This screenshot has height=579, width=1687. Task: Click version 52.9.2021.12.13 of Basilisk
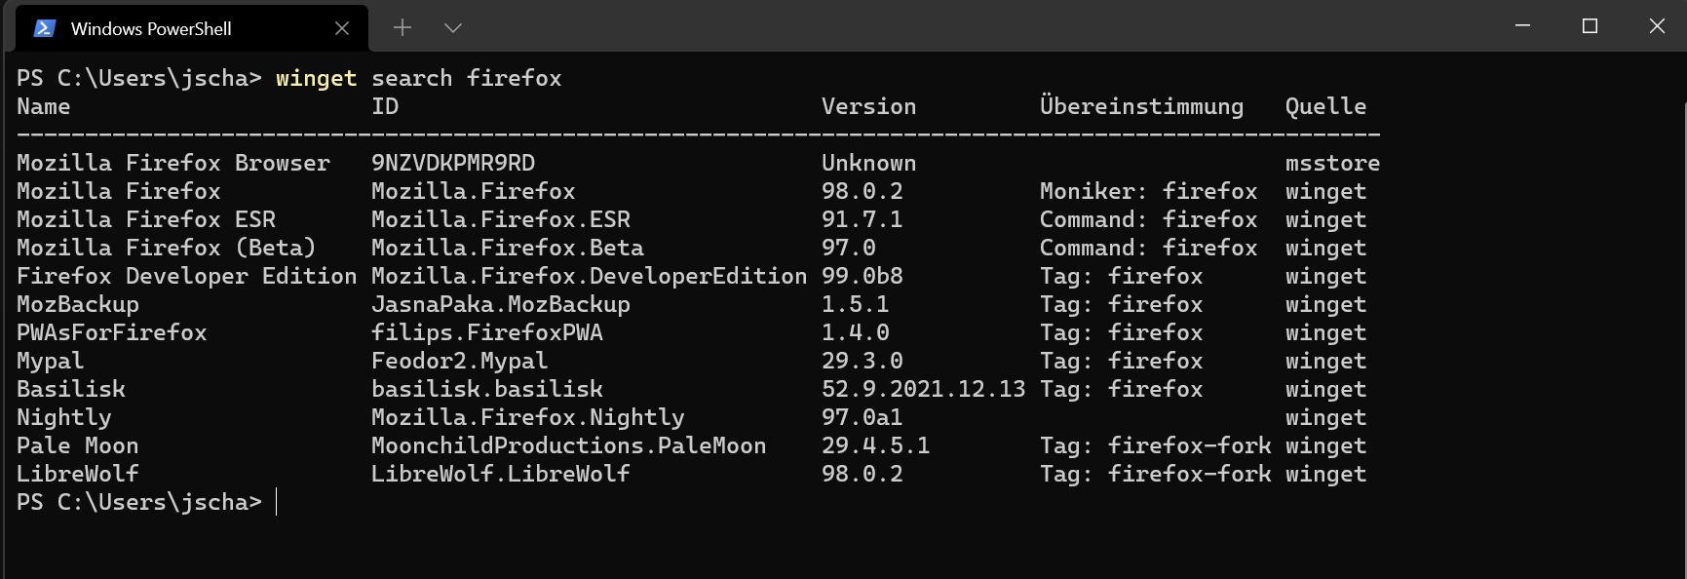tap(924, 389)
